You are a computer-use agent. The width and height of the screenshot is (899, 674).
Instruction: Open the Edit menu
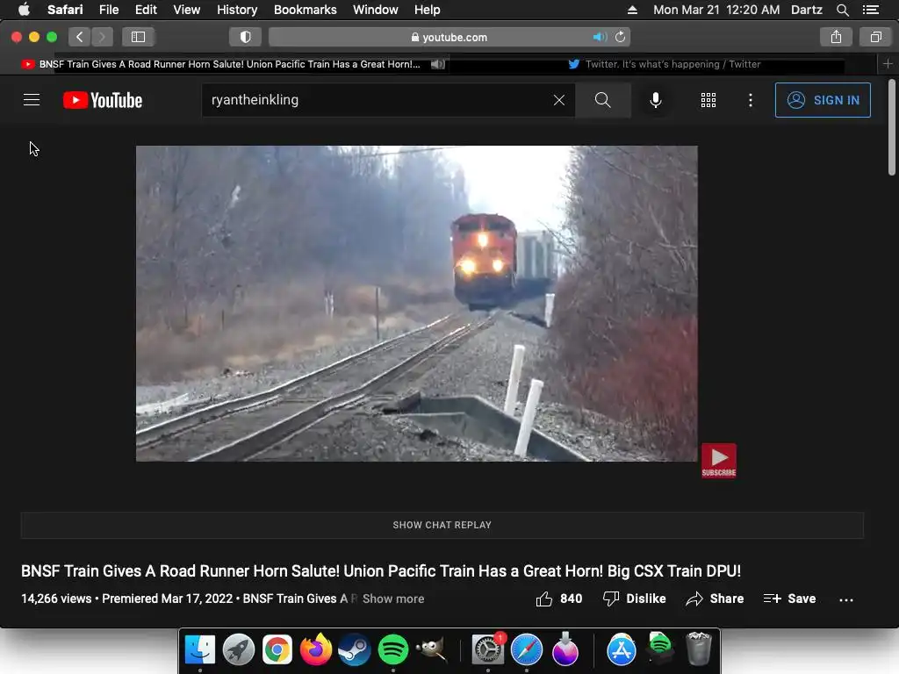tap(146, 10)
